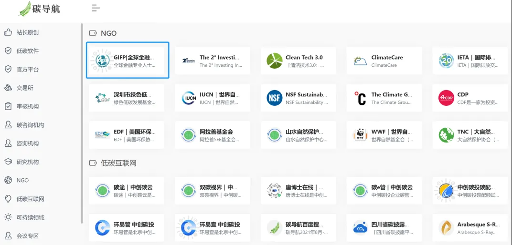
Task: Click the shield icon next to 低碳软件
Action: click(x=8, y=51)
